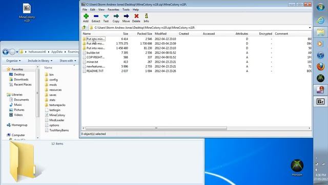Click the Move arrow icon
Image resolution: width=328 pixels, height=185 pixels.
[126, 18]
